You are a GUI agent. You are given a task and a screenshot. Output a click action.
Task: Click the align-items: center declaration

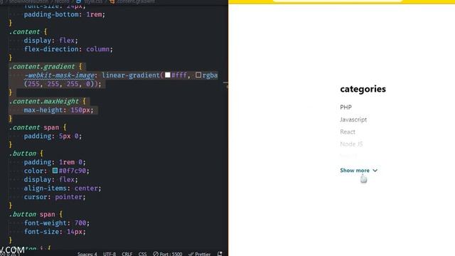[63, 188]
